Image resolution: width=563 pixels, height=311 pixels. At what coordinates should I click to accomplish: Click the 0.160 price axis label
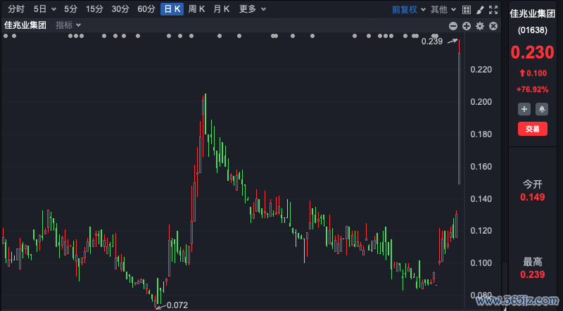click(481, 167)
